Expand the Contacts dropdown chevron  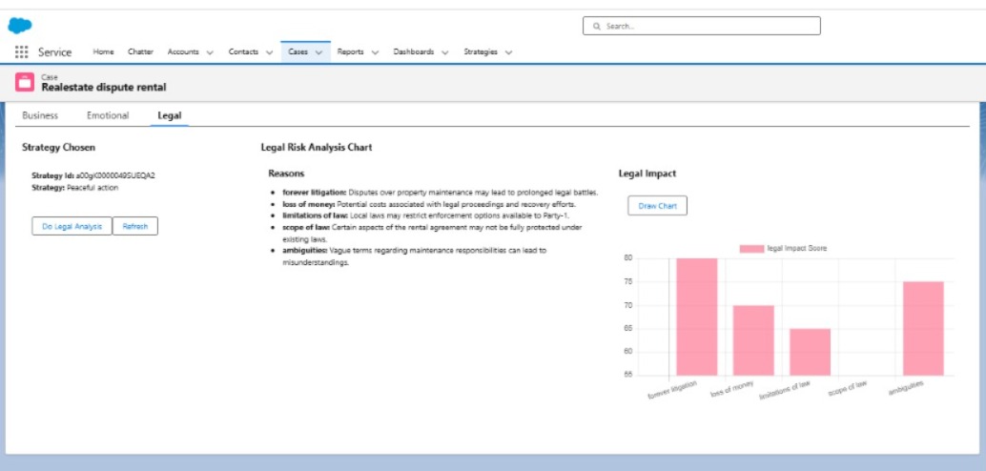click(x=269, y=52)
